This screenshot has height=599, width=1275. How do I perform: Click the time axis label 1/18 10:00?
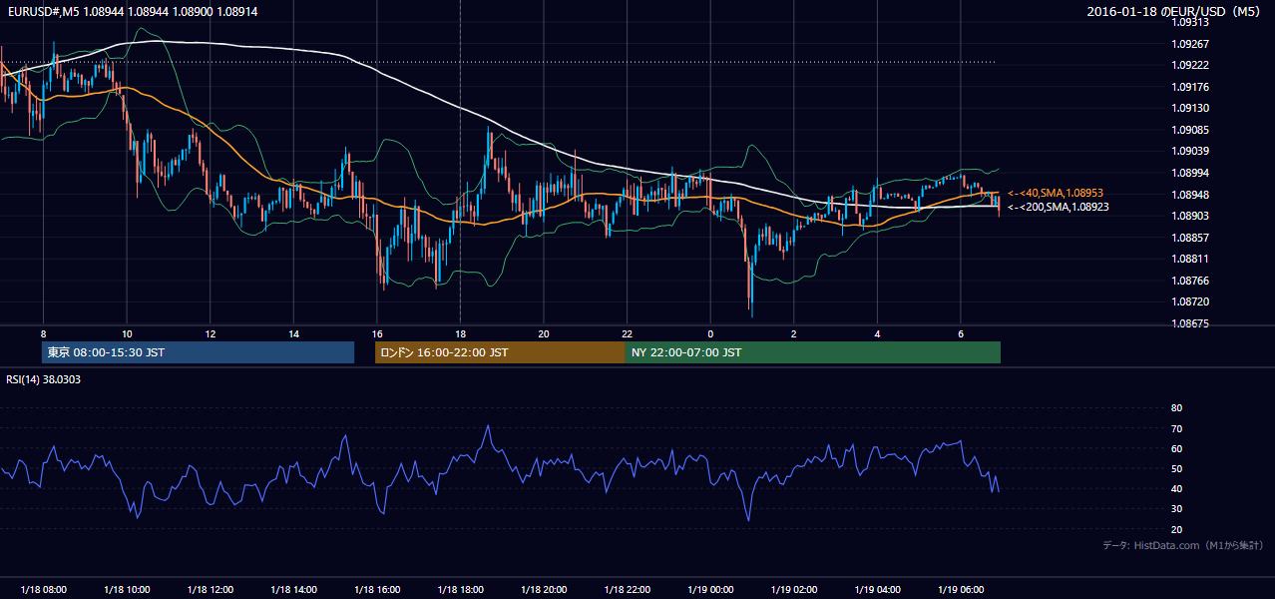click(x=127, y=590)
